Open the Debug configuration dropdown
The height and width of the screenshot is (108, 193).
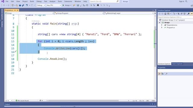click(x=41, y=5)
